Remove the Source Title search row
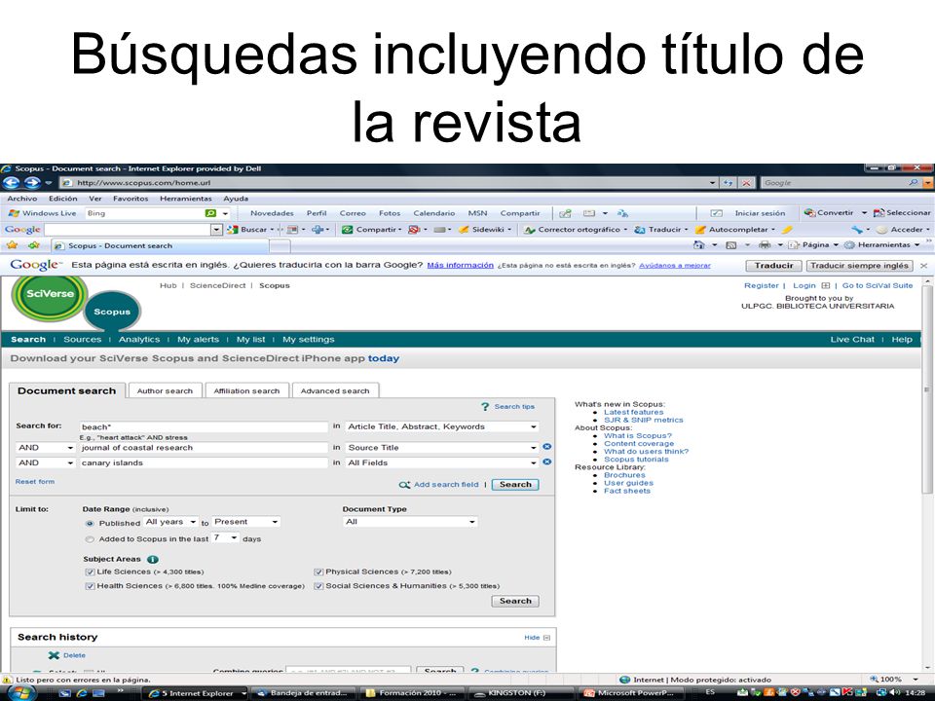 click(546, 447)
